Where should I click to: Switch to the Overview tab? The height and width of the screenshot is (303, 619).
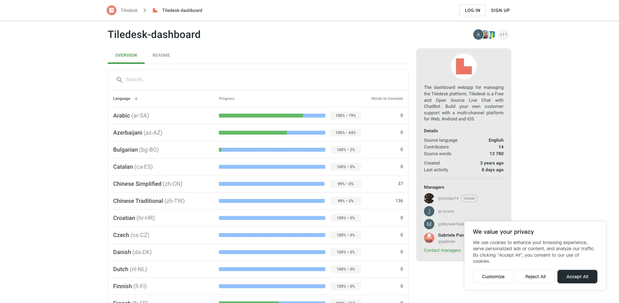pos(126,55)
